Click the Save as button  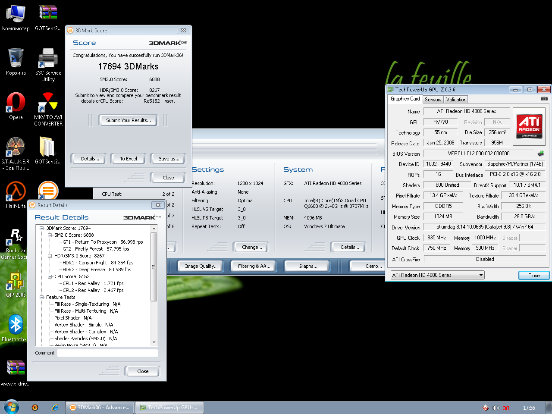pos(169,159)
